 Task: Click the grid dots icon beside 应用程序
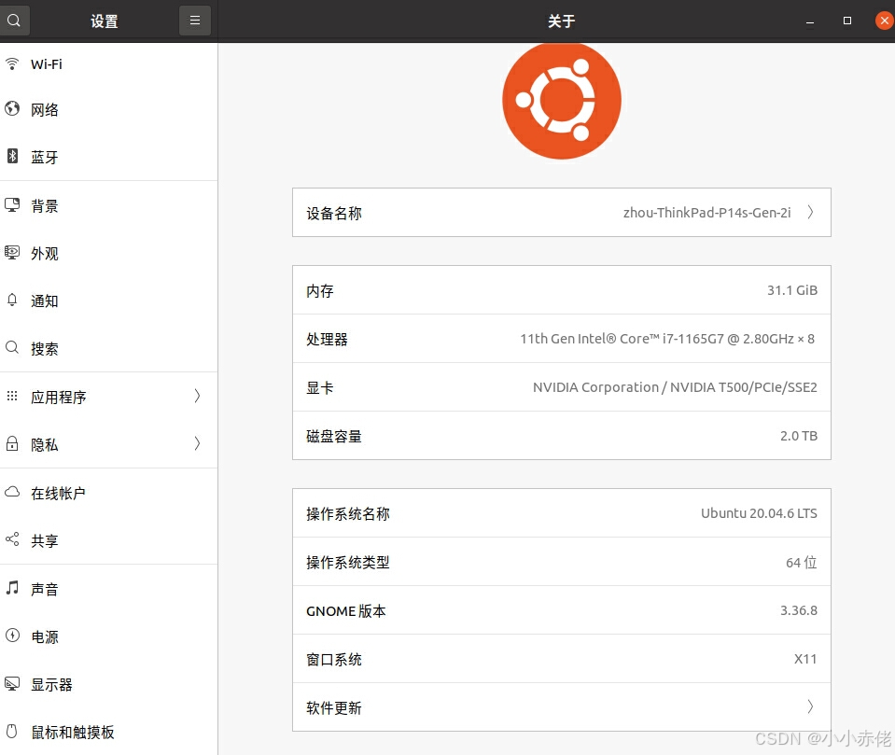[x=12, y=396]
